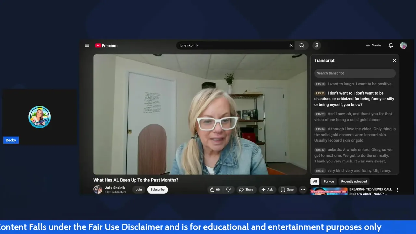Click the Becky participant avatar

click(39, 117)
